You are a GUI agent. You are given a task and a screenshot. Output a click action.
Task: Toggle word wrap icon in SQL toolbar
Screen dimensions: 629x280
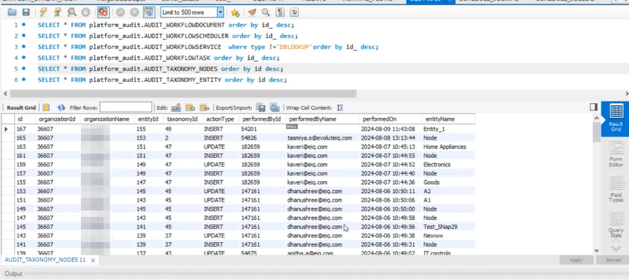pos(294,13)
